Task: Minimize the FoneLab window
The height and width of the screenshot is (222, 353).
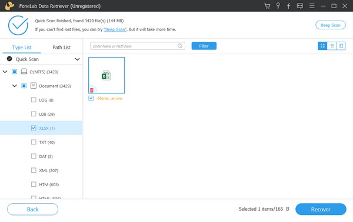Action: pos(323,6)
